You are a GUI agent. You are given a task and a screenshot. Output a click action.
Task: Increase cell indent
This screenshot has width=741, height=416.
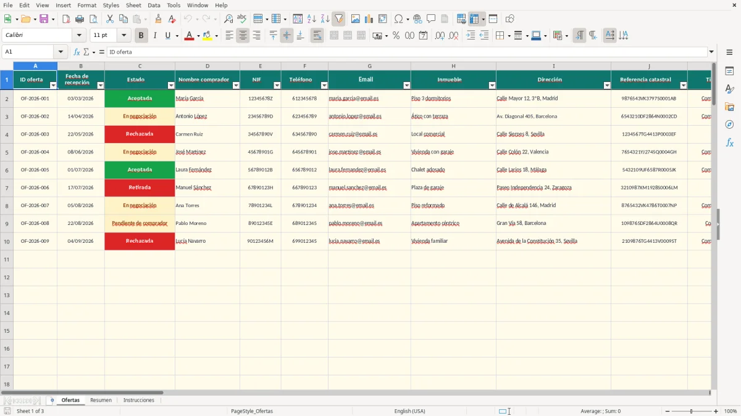[x=471, y=36]
